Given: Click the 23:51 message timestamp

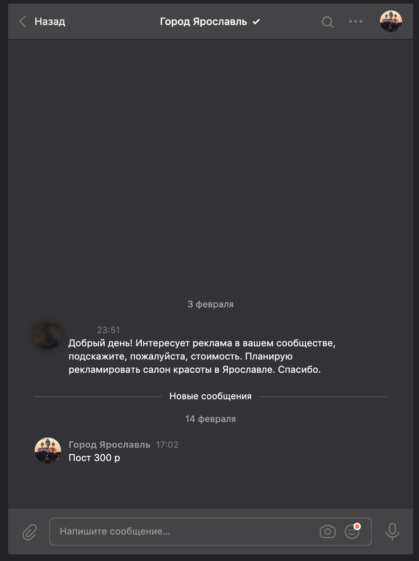Looking at the screenshot, I should [108, 330].
